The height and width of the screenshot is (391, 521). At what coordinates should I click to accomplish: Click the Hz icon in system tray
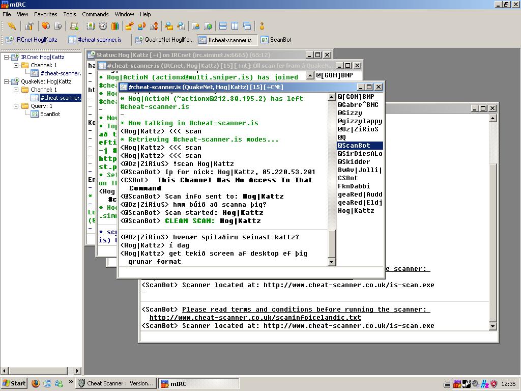tap(485, 384)
